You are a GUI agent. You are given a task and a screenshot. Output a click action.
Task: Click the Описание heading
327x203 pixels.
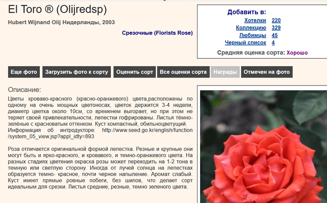[x=25, y=90]
